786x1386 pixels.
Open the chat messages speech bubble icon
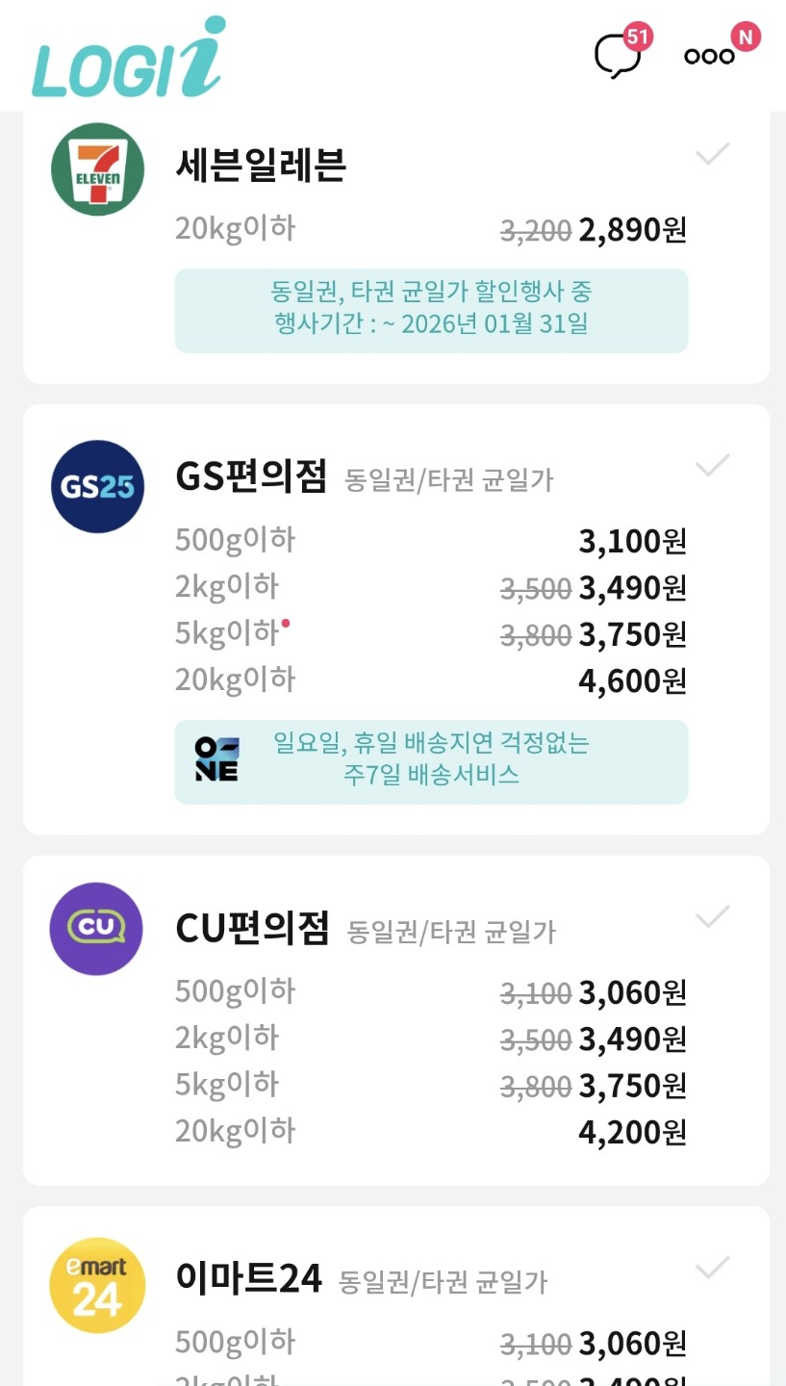point(616,56)
